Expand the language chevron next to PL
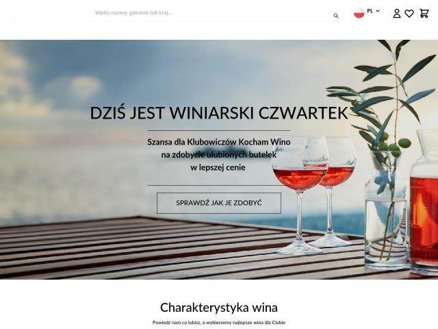Image resolution: width=438 pixels, height=329 pixels. [378, 11]
